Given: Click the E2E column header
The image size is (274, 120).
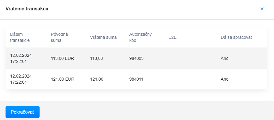Looking at the screenshot, I should pyautogui.click(x=172, y=37).
